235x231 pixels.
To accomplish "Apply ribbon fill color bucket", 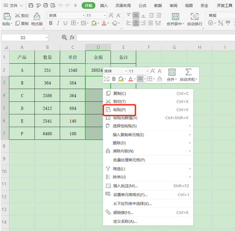I will point(94,23).
